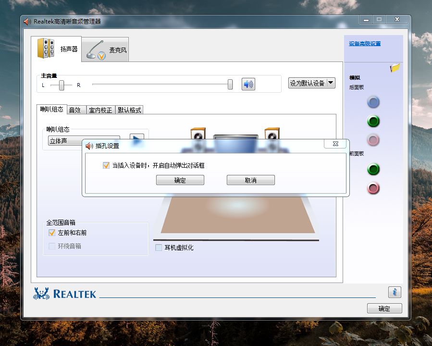Close the 插孔设置 dialog
The width and height of the screenshot is (432, 346).
[335, 144]
